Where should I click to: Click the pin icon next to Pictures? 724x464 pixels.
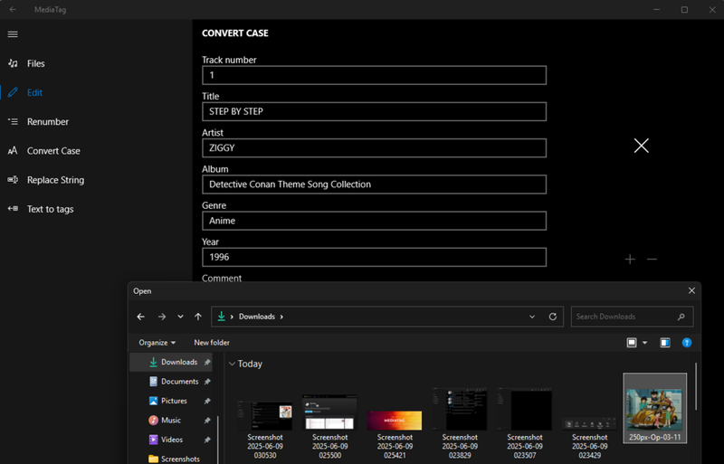[x=207, y=402]
